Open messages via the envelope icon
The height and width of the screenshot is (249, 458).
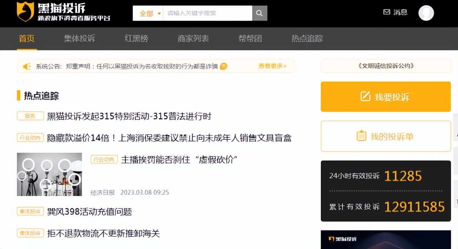click(x=387, y=12)
